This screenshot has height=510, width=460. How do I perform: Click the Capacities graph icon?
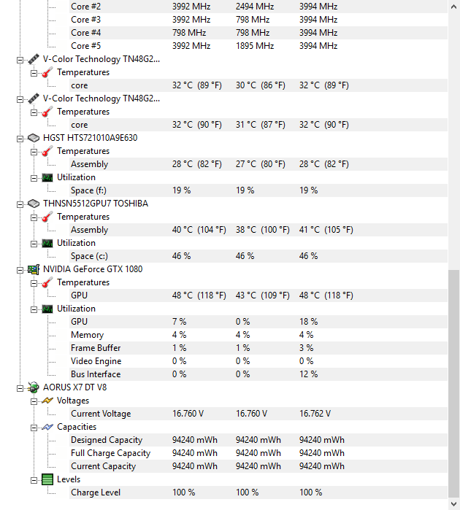point(47,427)
